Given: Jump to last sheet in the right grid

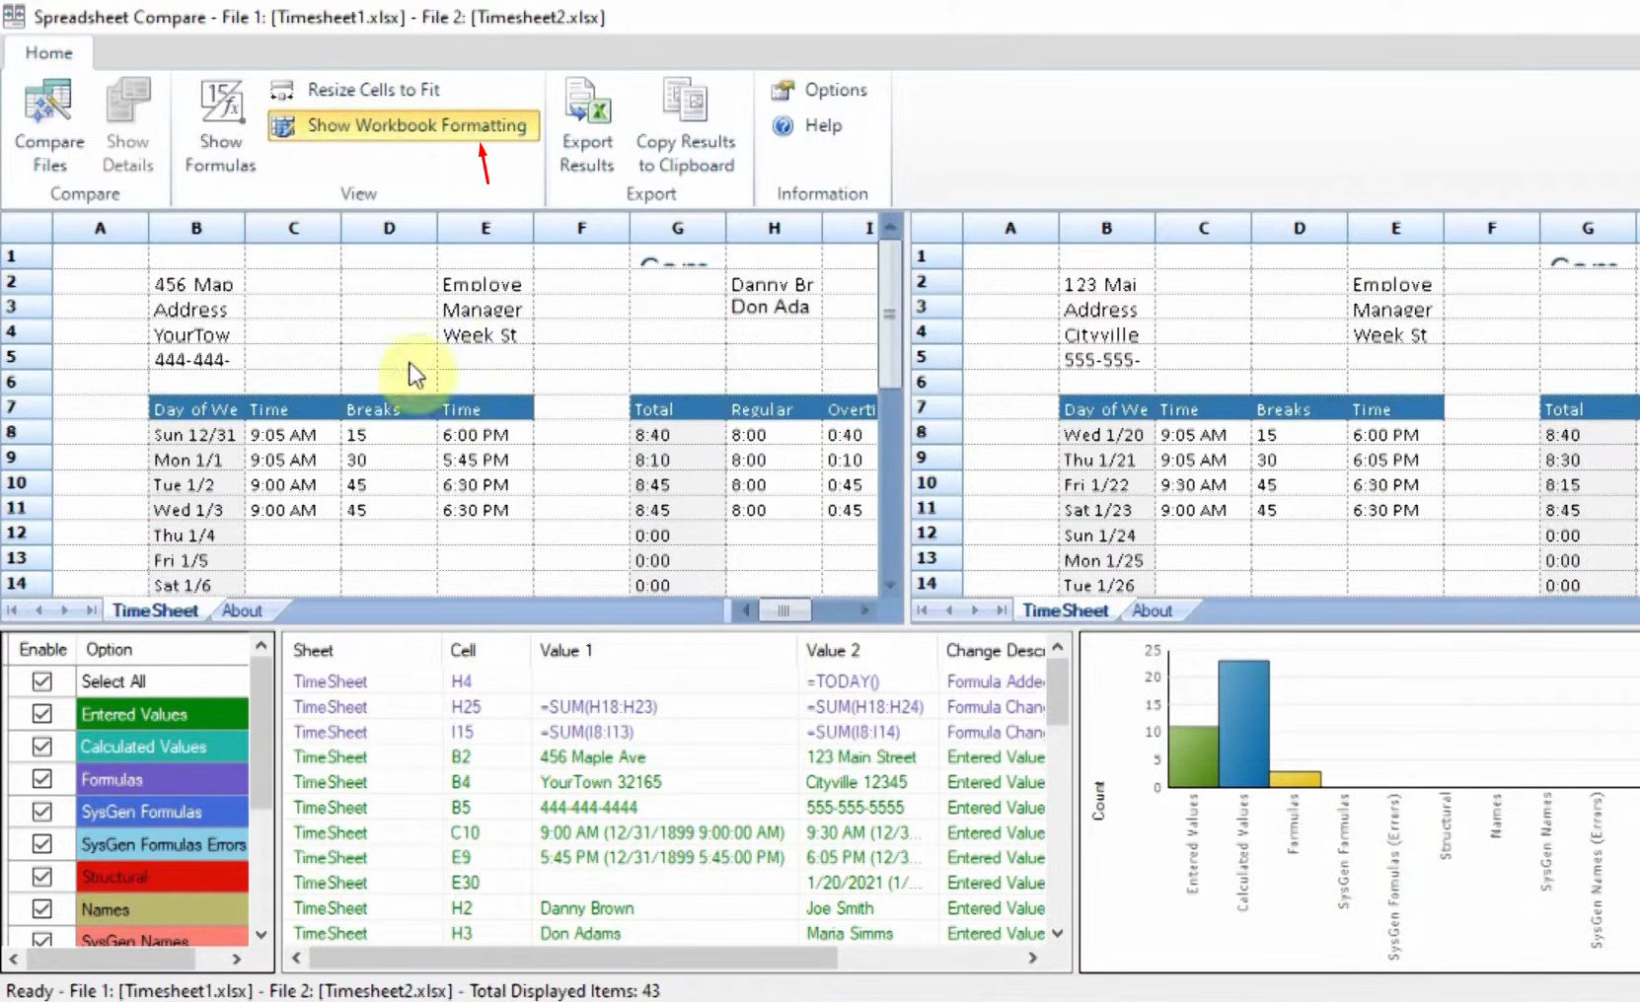Looking at the screenshot, I should (x=1001, y=610).
